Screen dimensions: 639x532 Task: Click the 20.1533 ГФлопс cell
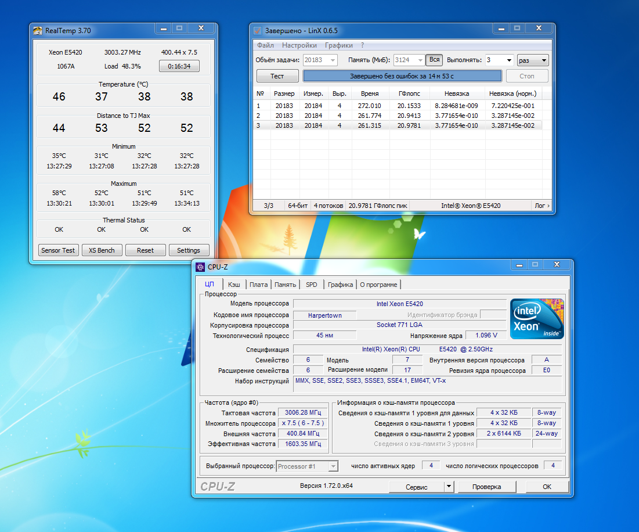[x=409, y=106]
